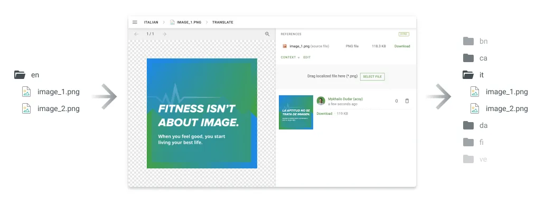Click the REFERENCES heading
Image resolution: width=545 pixels, height=200 pixels.
(x=291, y=34)
